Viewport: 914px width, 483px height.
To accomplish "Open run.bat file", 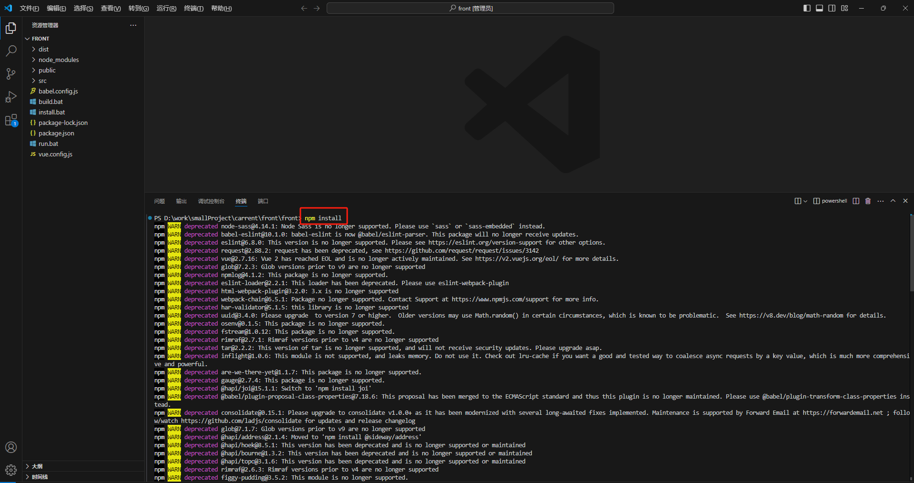I will coord(48,144).
